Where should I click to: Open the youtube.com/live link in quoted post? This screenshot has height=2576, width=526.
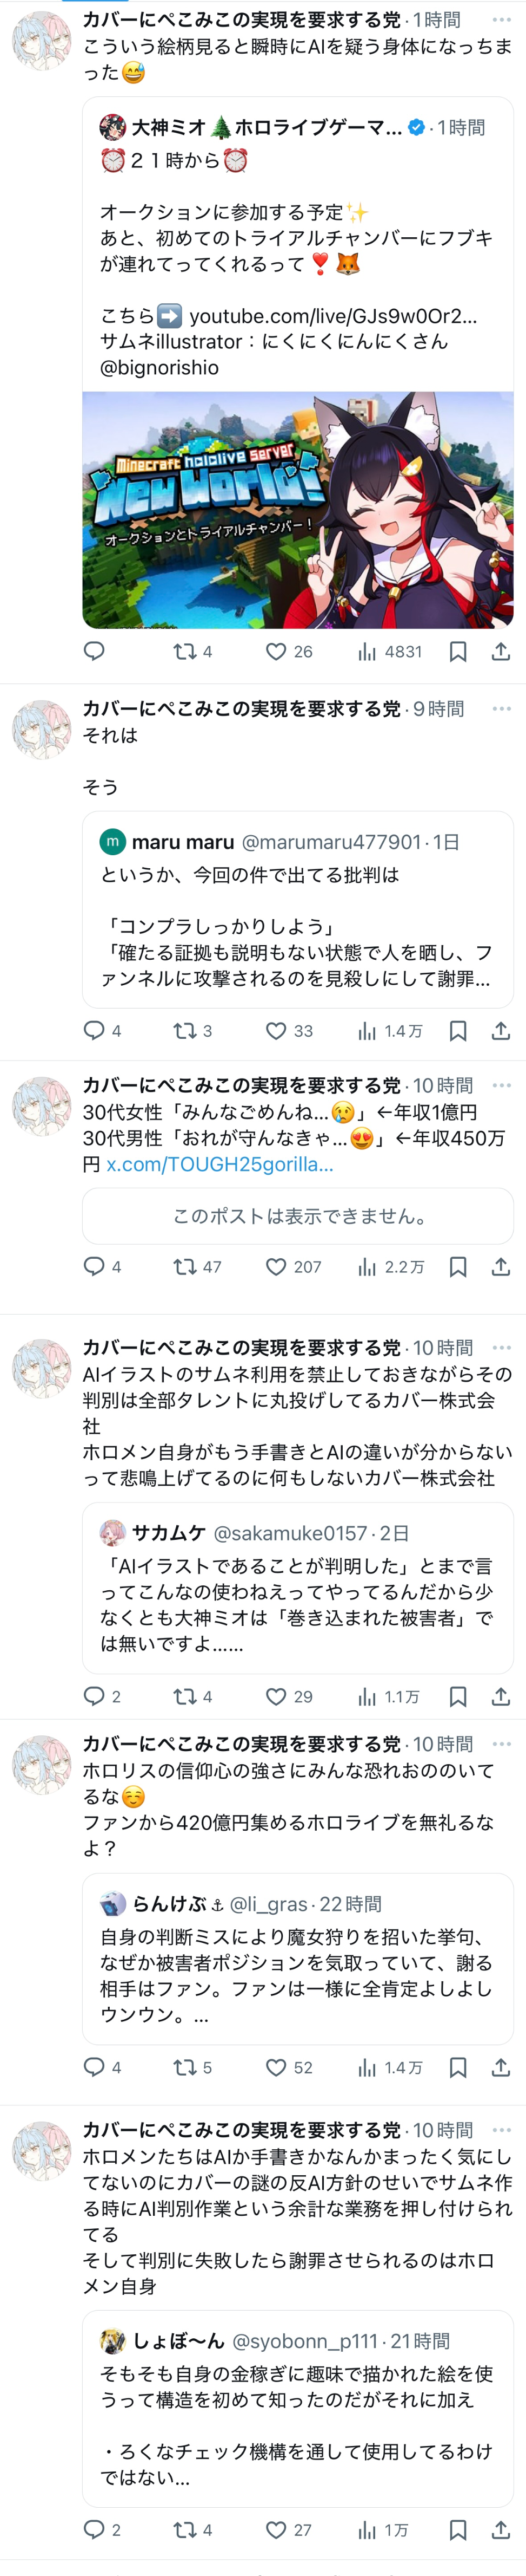pyautogui.click(x=334, y=316)
